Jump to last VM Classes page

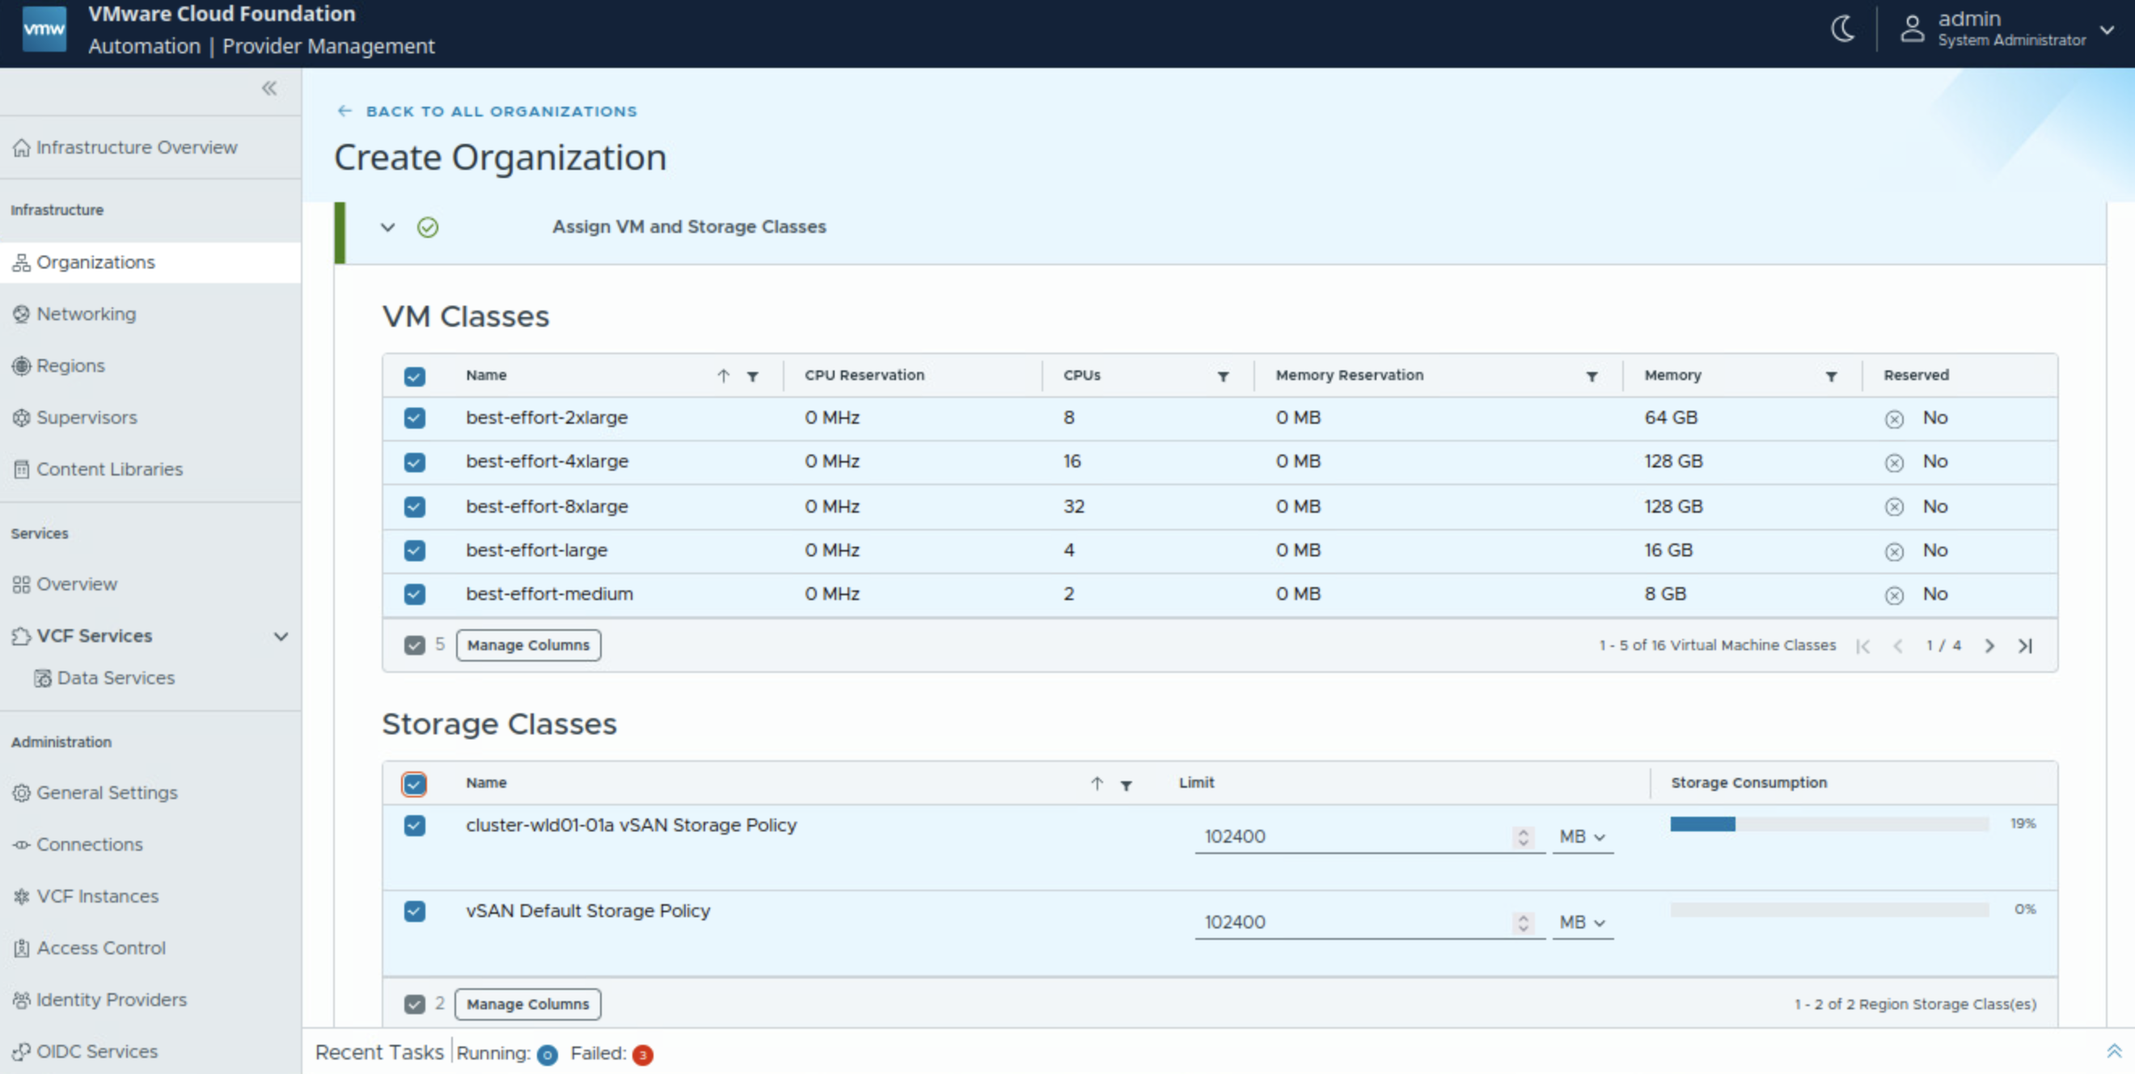click(x=2025, y=645)
